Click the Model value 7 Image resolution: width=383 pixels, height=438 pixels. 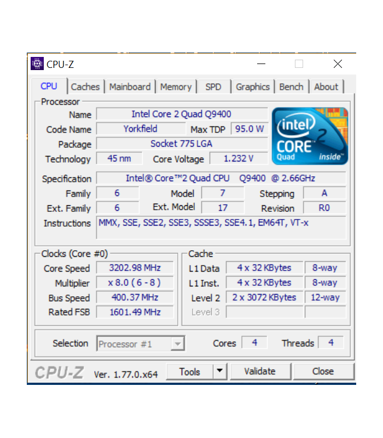(x=223, y=193)
